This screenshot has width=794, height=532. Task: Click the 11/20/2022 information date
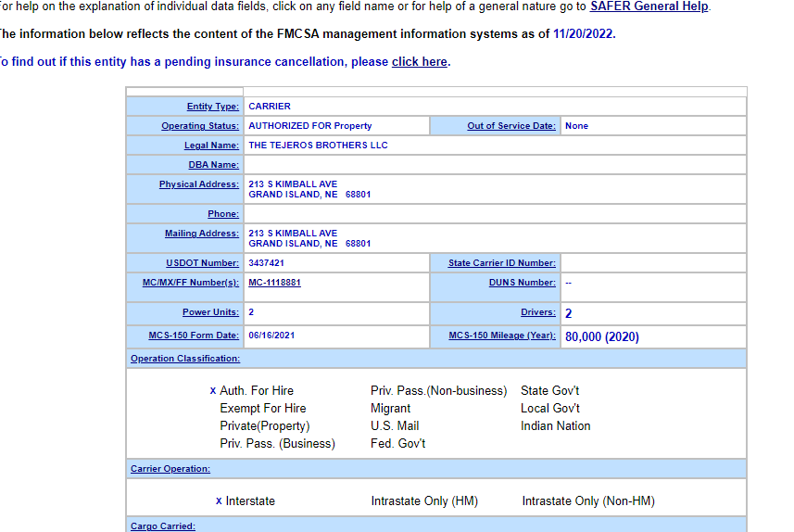coord(583,34)
